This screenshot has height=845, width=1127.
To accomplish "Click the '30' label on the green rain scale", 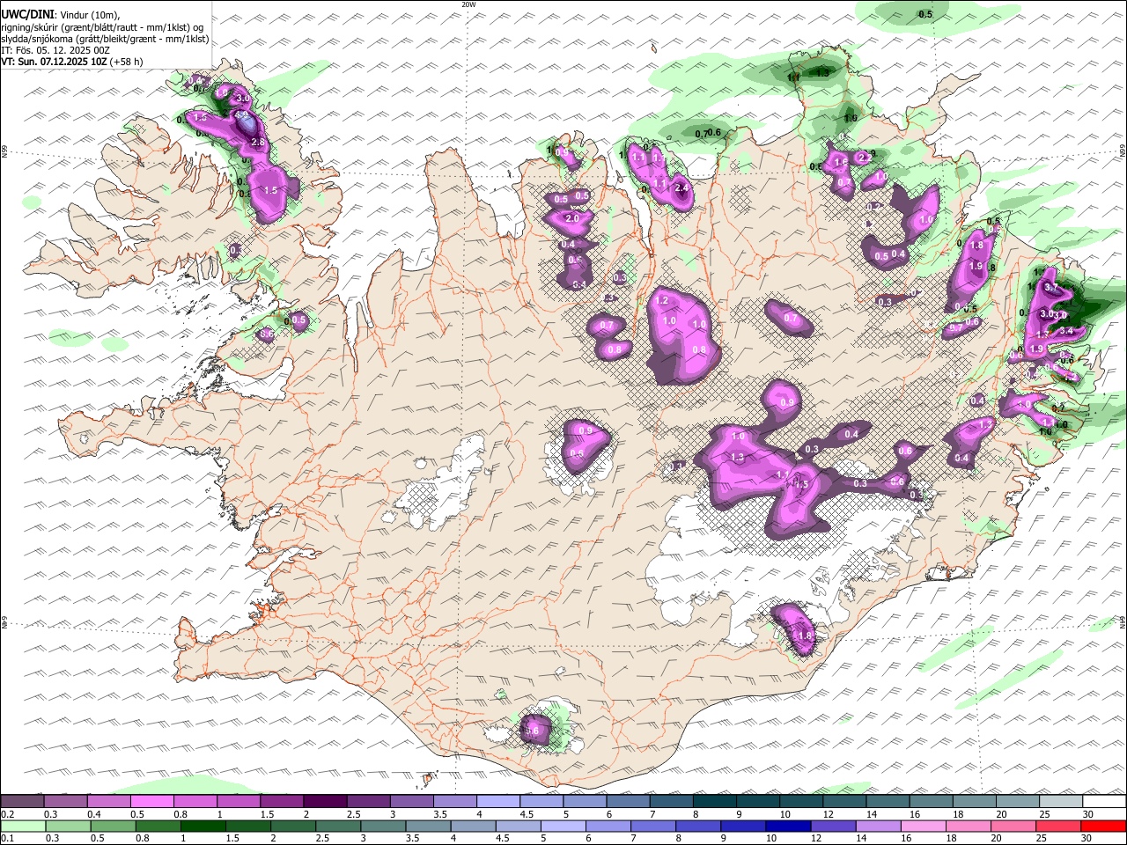I will pos(1088,839).
